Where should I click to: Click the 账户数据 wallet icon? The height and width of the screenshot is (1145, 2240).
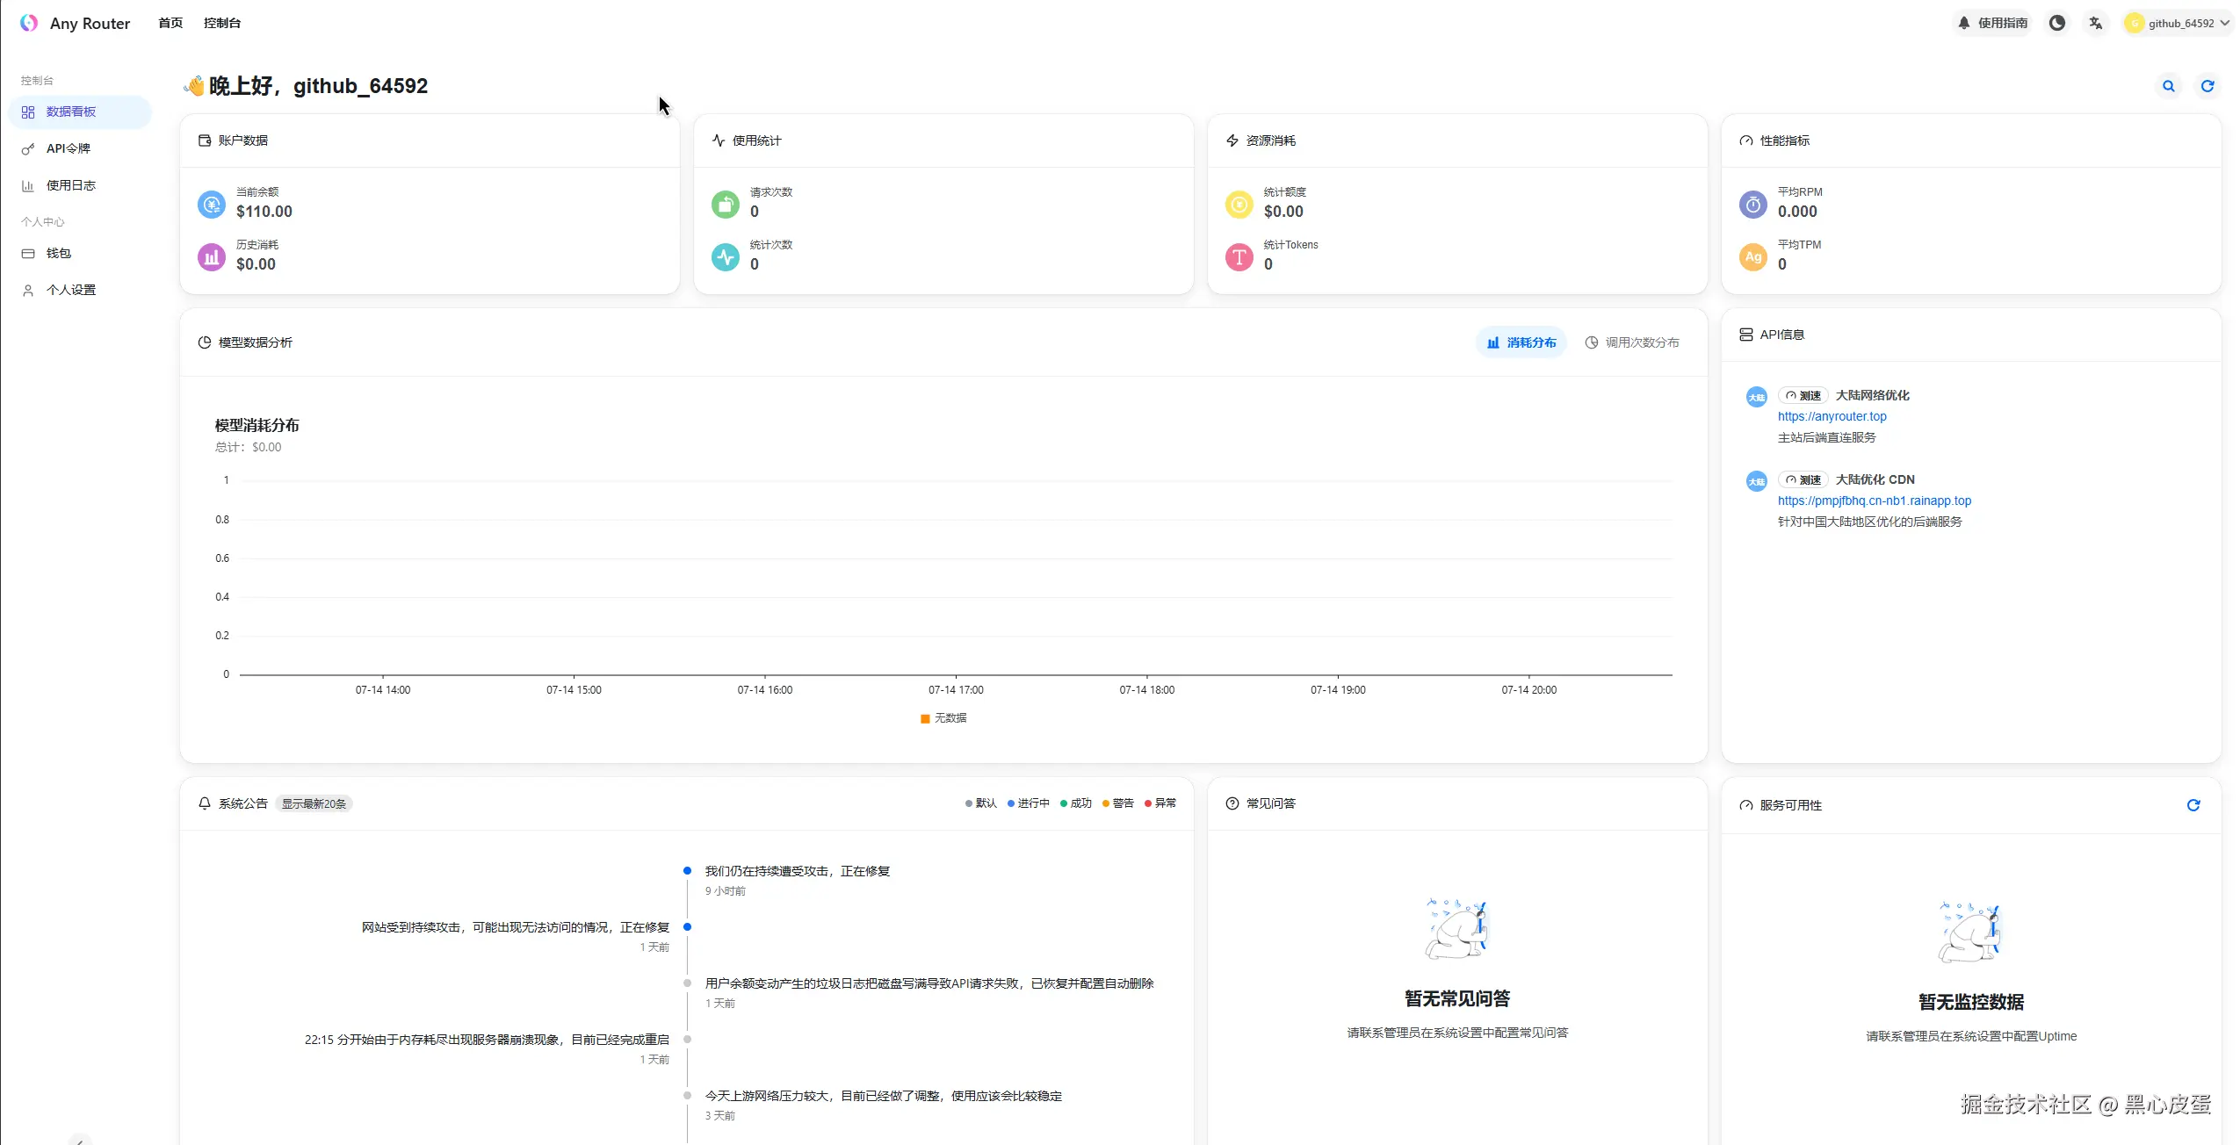205,140
